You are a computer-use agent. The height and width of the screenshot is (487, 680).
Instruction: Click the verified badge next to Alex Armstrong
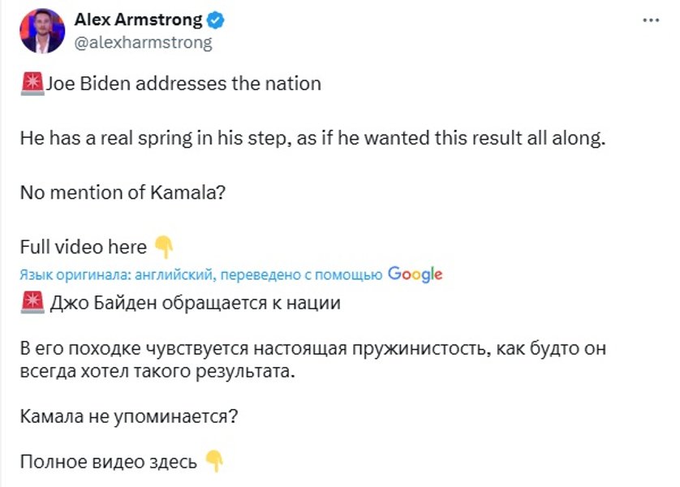click(x=214, y=18)
